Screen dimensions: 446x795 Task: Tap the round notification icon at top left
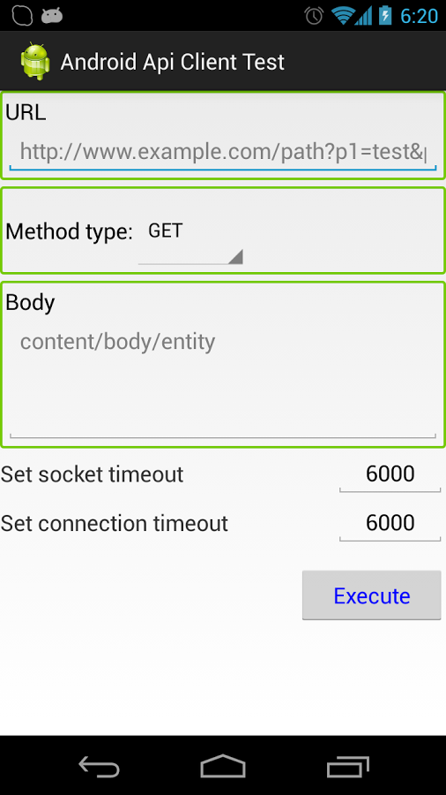[22, 16]
